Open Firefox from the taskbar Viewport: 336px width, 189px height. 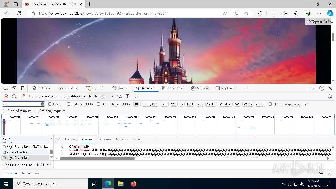tap(133, 184)
